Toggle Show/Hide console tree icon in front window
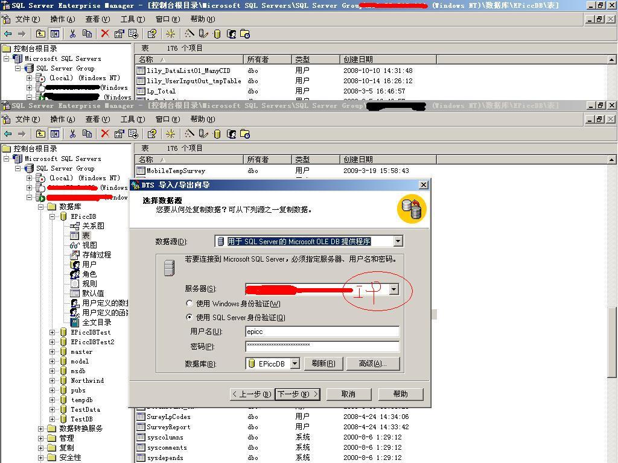Image resolution: width=618 pixels, height=463 pixels. pyautogui.click(x=54, y=134)
